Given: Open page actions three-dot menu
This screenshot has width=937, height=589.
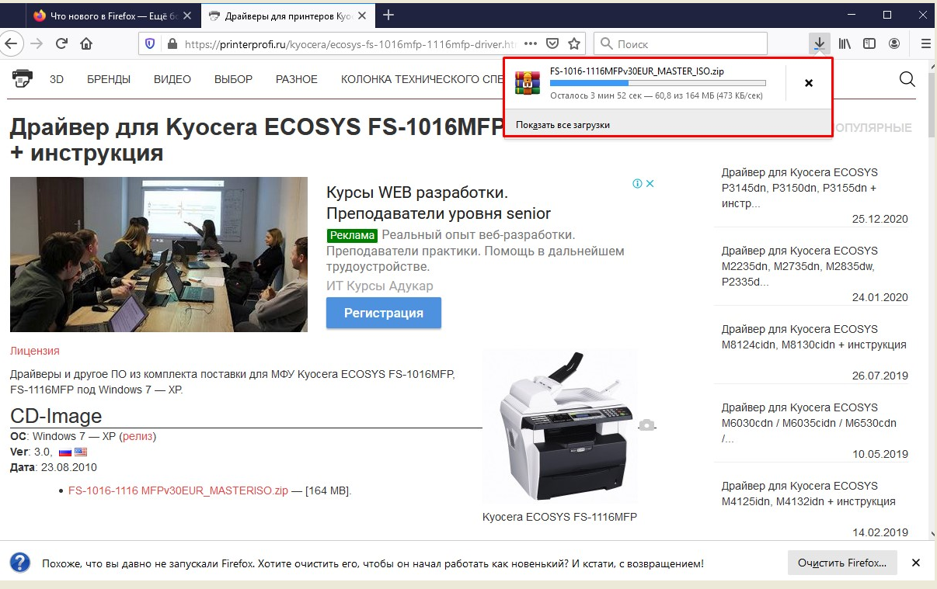Looking at the screenshot, I should 531,44.
